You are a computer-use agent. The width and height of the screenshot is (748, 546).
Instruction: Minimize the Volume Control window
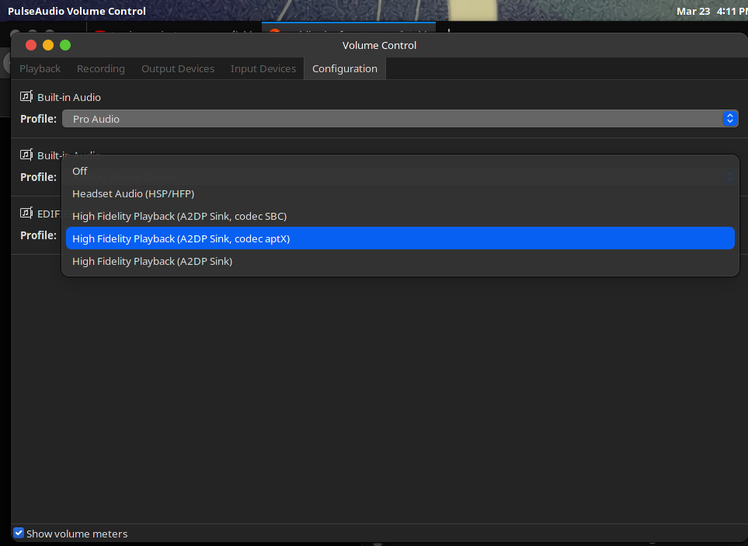tap(48, 45)
